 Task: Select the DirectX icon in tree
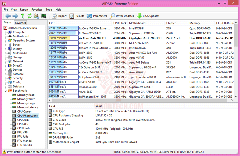point(10,66)
